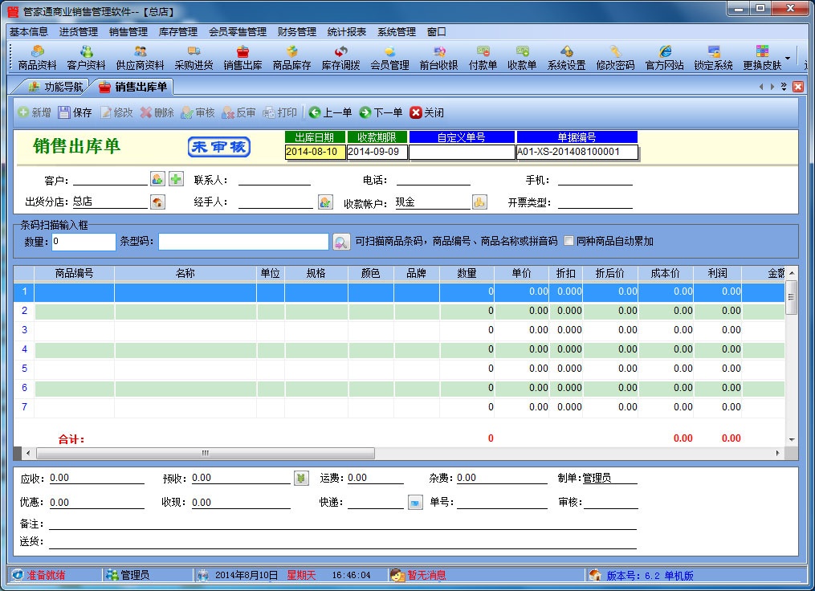Click the 打印 button
The height and width of the screenshot is (591, 815).
pos(279,112)
